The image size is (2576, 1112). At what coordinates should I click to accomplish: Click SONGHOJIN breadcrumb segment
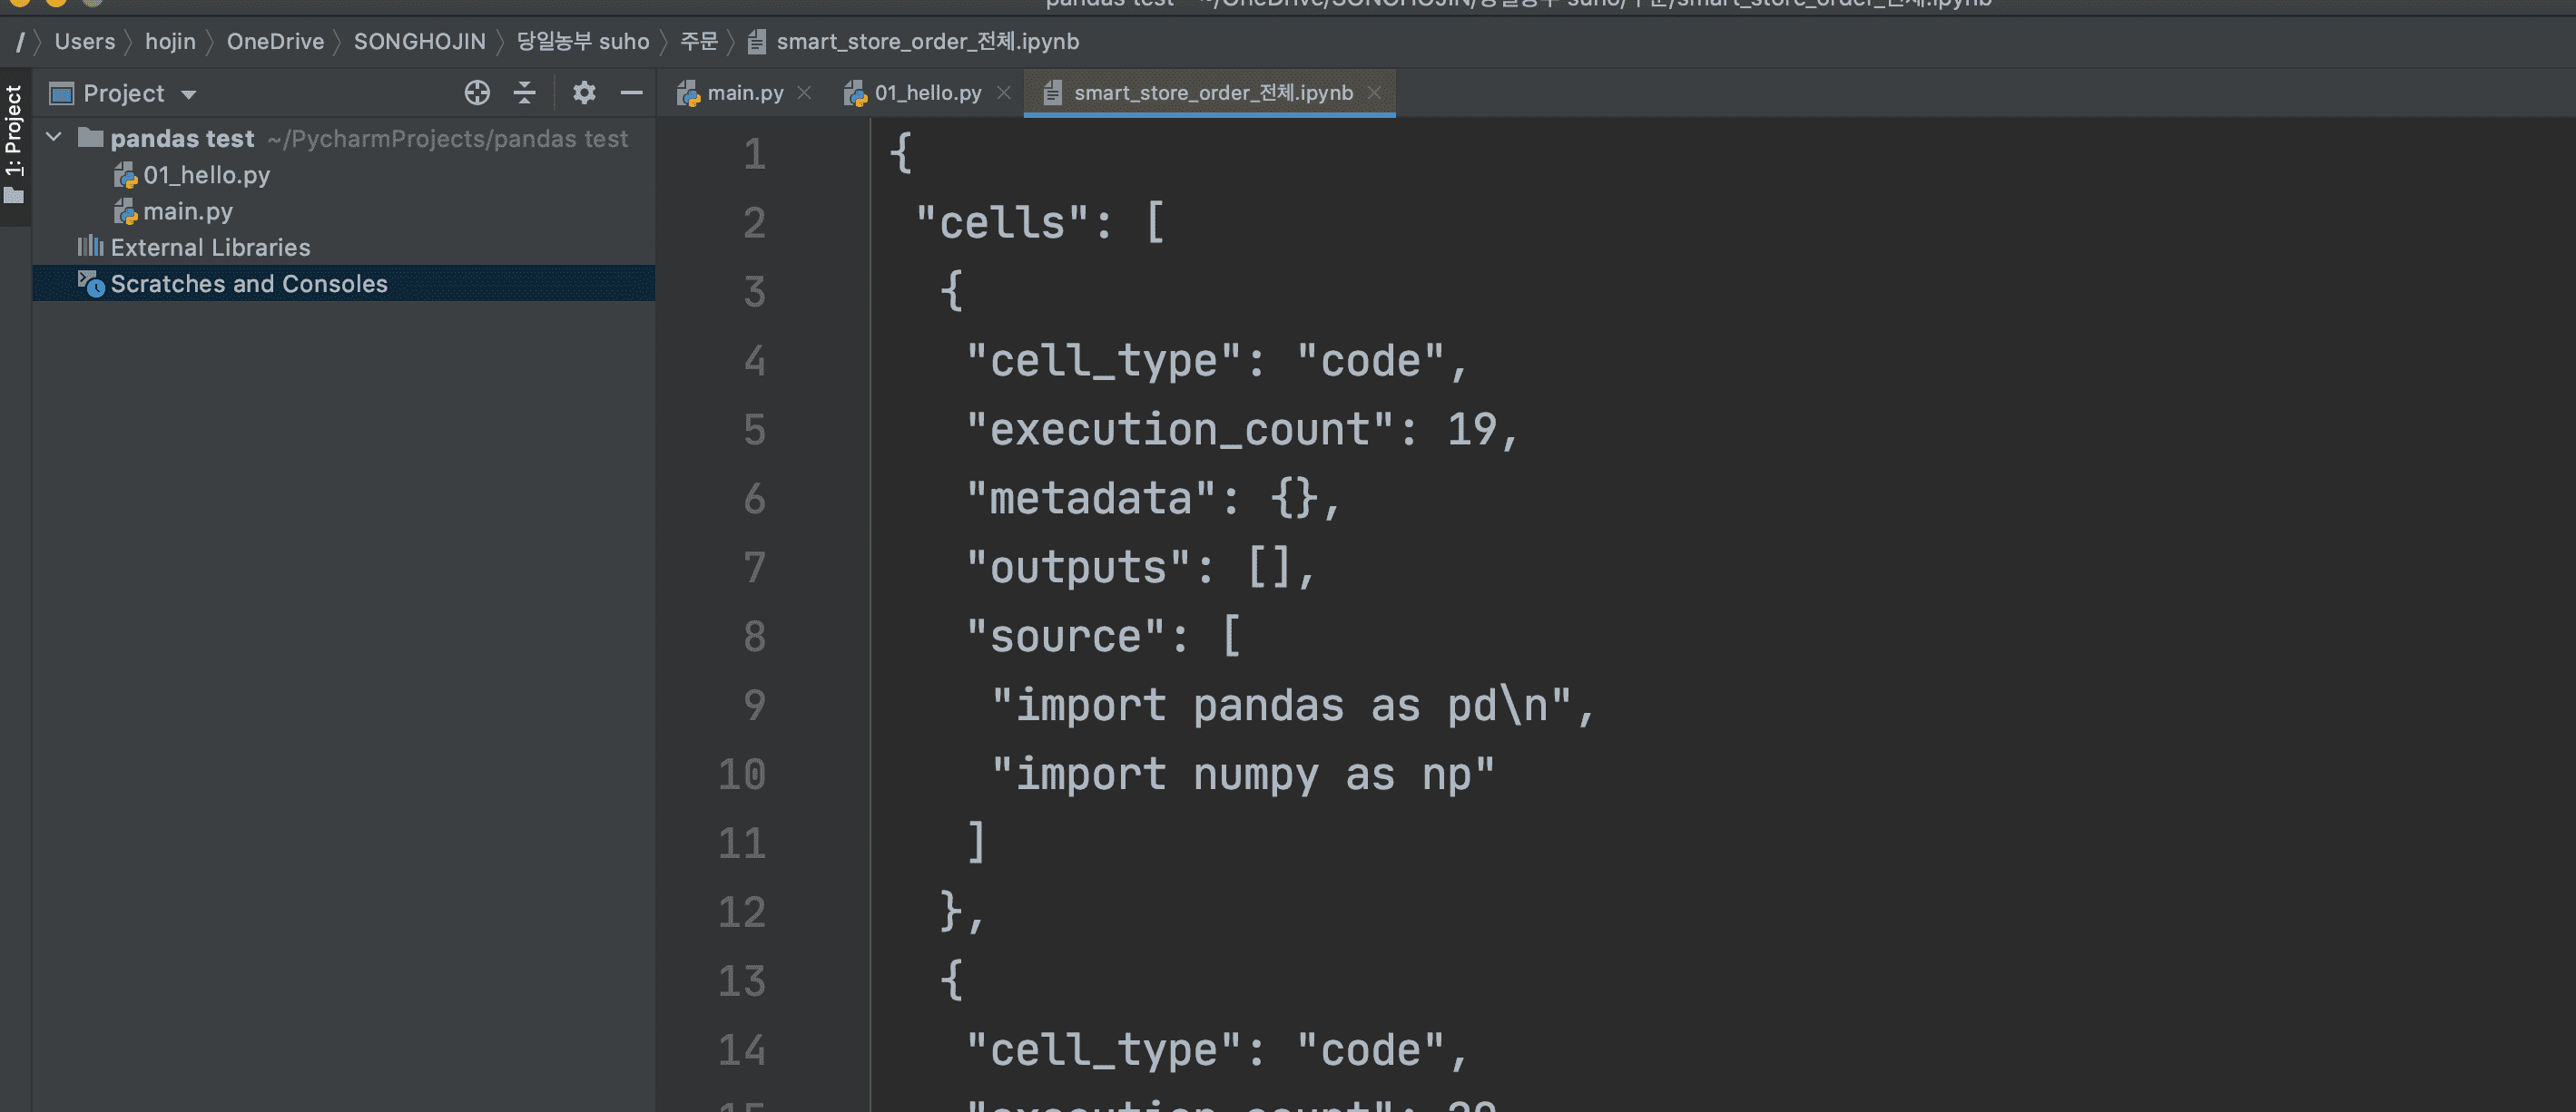point(419,41)
